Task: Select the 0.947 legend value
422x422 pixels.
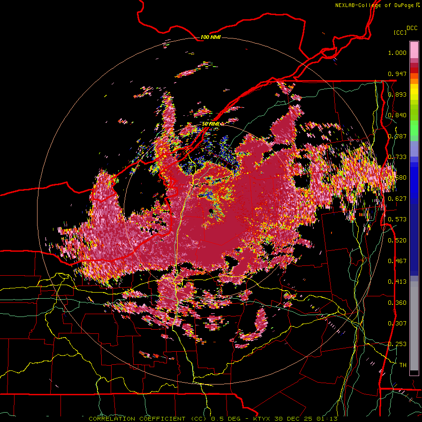Action: pos(397,74)
